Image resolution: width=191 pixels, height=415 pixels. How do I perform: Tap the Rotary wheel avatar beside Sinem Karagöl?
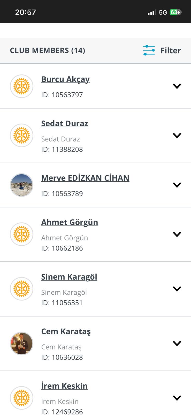point(22,289)
